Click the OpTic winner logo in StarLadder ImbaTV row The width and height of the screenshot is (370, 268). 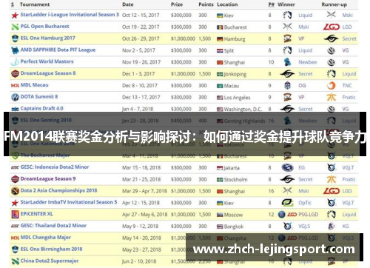pyautogui.click(x=287, y=203)
